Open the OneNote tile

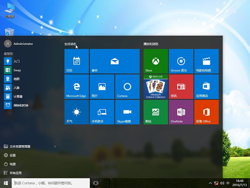click(181, 112)
